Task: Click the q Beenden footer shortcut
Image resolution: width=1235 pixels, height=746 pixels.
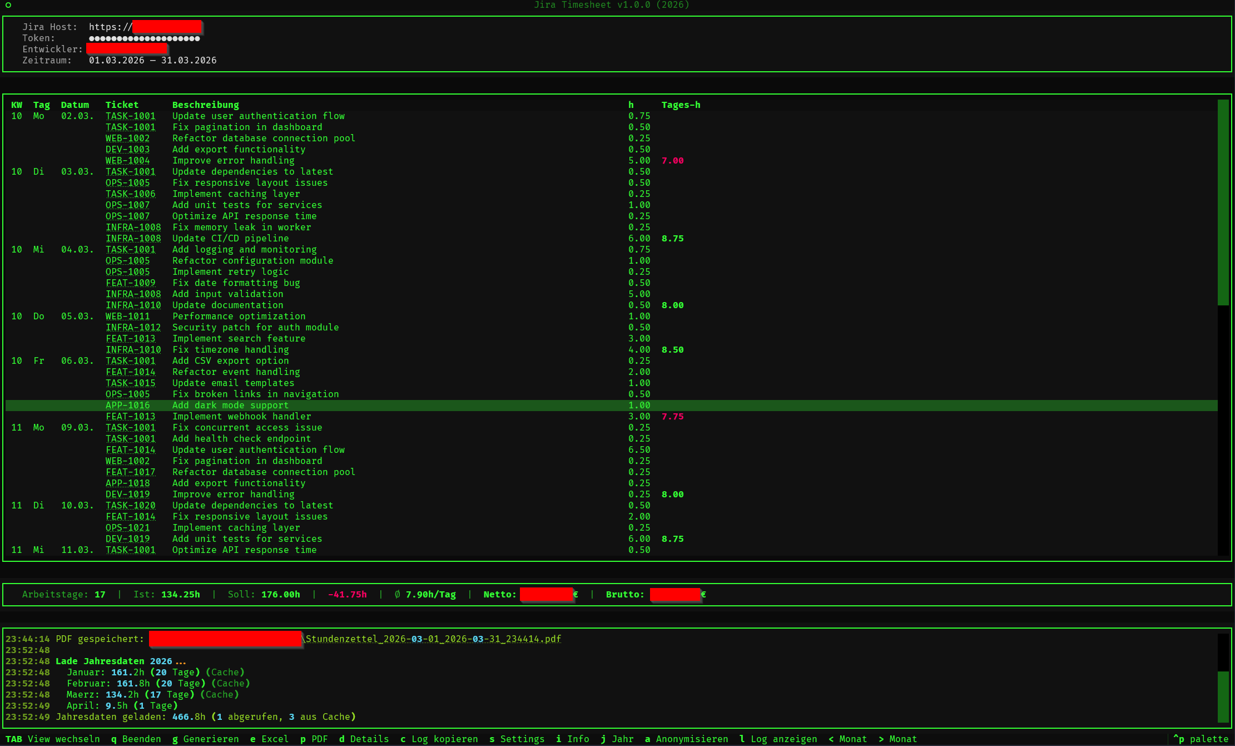Action: [136, 739]
